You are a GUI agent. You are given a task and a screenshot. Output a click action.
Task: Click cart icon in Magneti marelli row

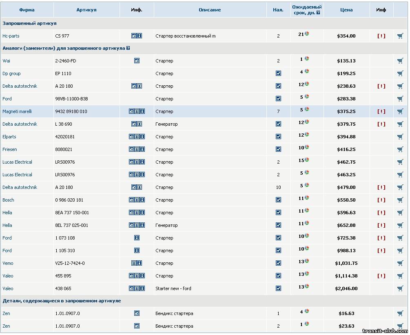[x=400, y=111]
